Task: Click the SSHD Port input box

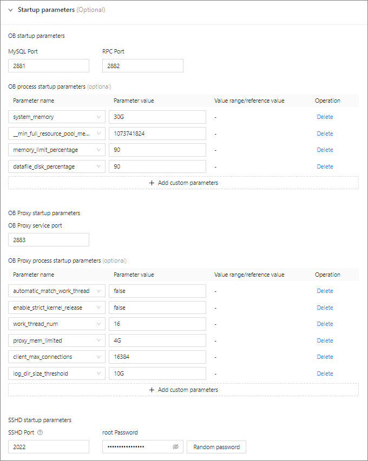Action: click(x=49, y=447)
